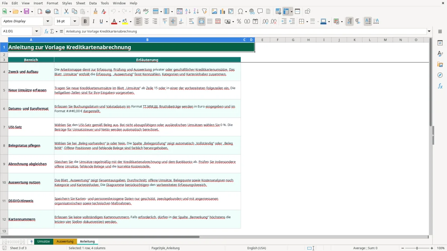Viewport: 447px width, 251px height.
Task: Toggle vertical Center alignment
Action: (173, 22)
